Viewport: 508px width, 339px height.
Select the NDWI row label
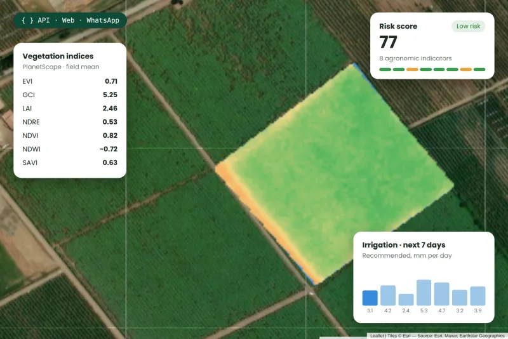[x=31, y=149]
